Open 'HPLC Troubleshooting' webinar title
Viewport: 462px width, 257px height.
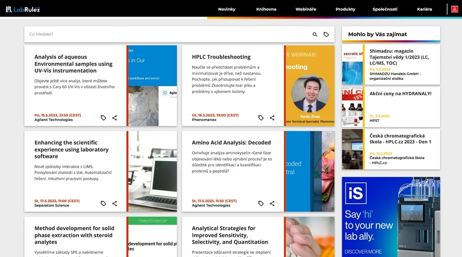[x=221, y=57]
